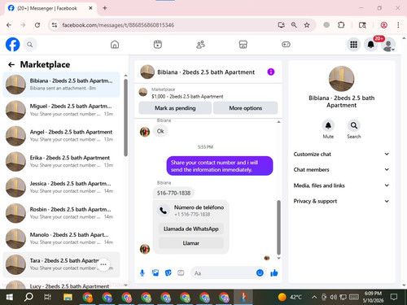Open conversation information purple icon
This screenshot has height=305, width=407.
point(271,72)
